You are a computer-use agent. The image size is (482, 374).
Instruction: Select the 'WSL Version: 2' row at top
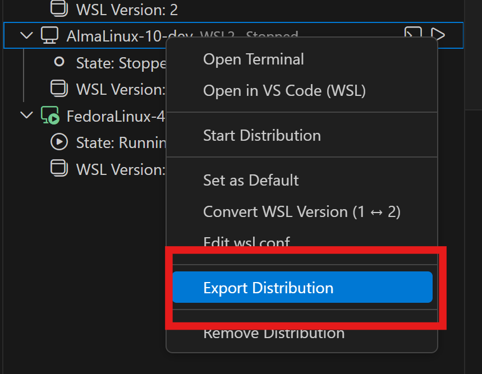127,9
